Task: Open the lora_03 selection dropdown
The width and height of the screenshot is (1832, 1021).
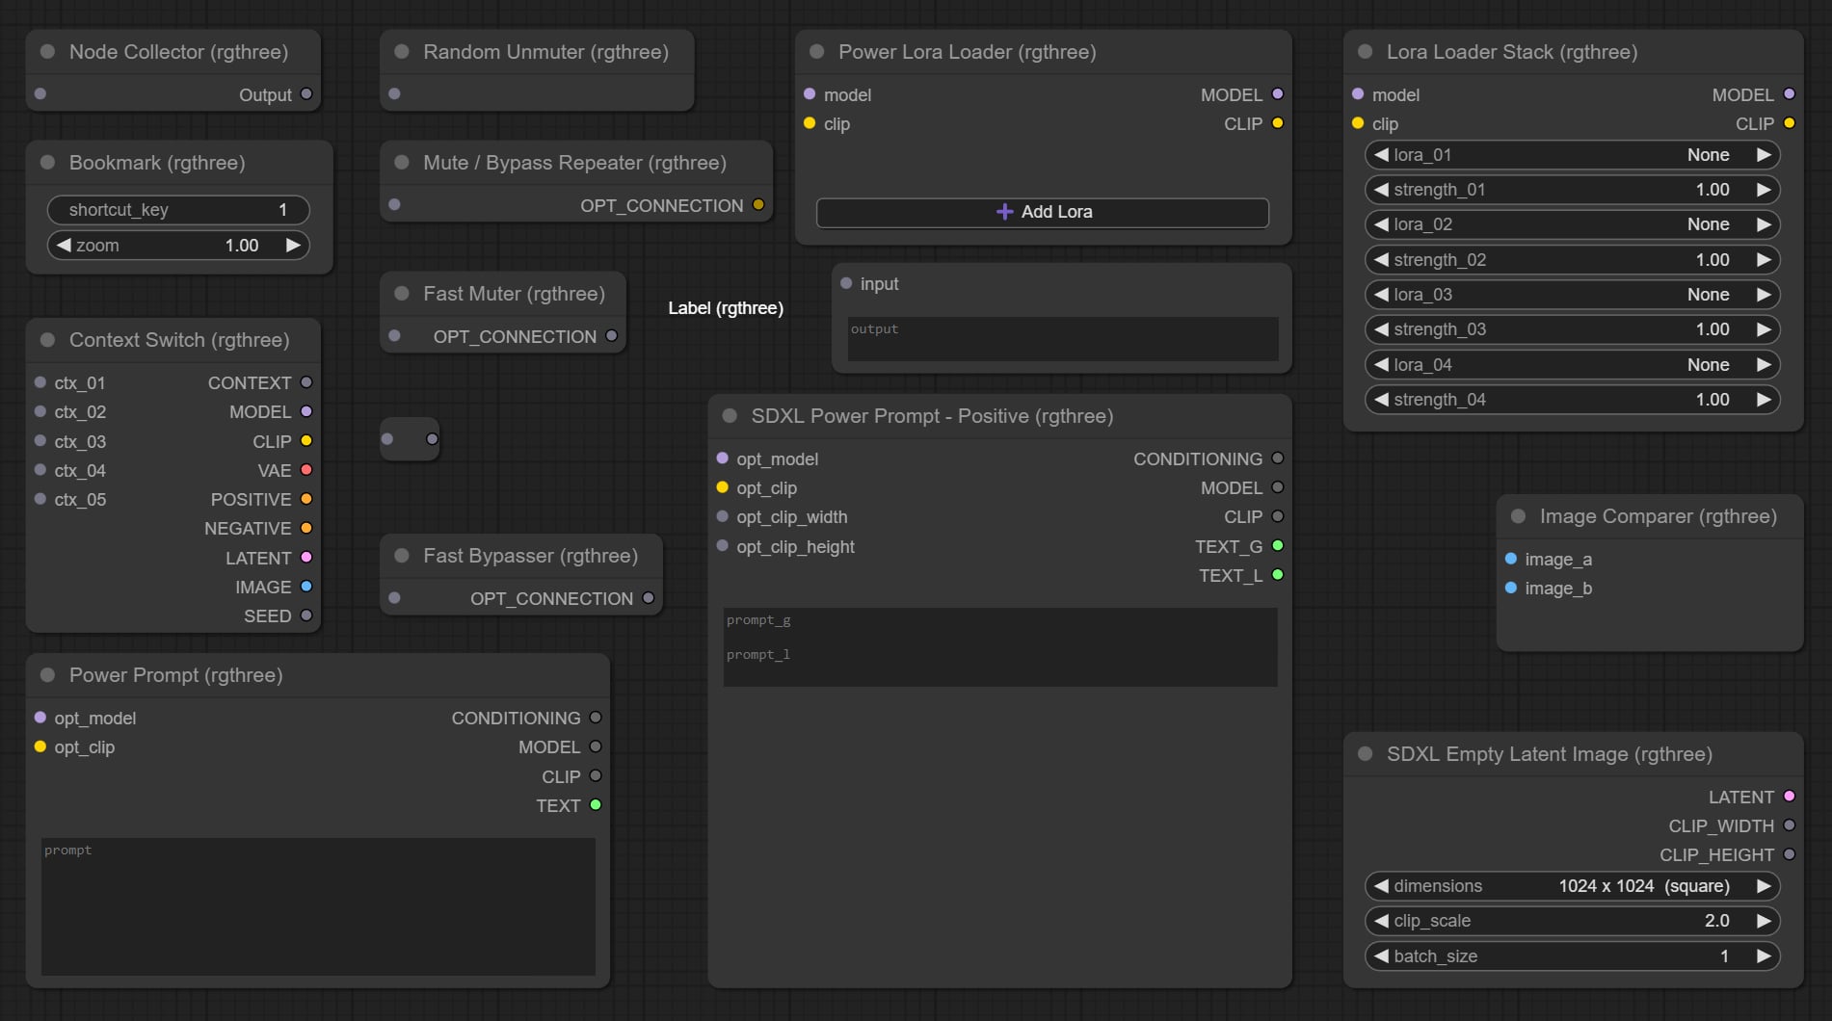Action: click(x=1572, y=295)
